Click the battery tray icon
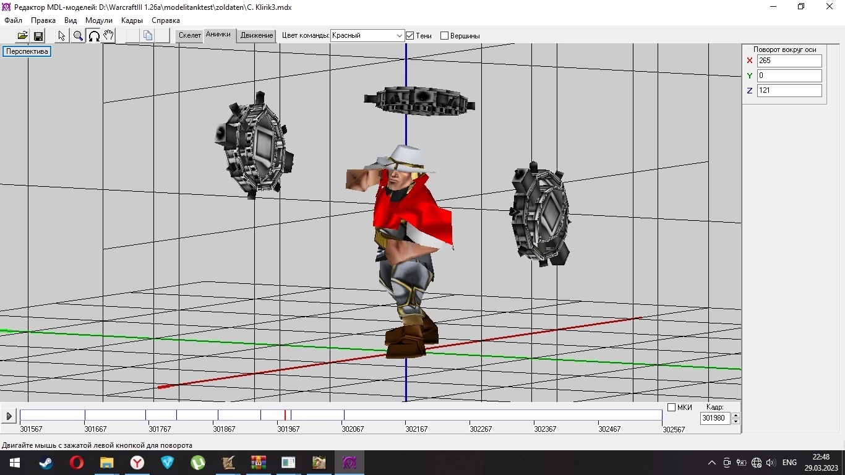Image resolution: width=845 pixels, height=475 pixels. [742, 463]
